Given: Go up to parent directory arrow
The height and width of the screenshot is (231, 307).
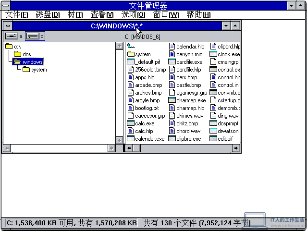Looking at the screenshot, I should point(131,46).
